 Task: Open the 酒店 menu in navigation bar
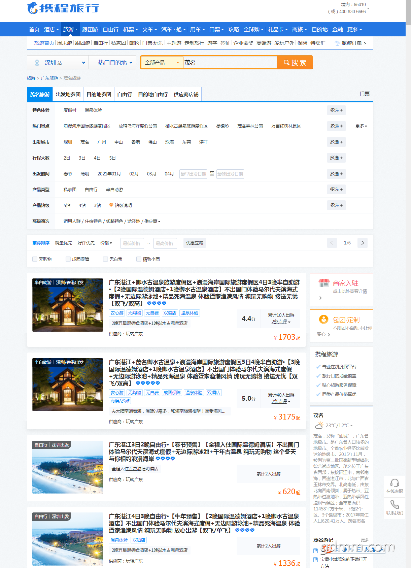tap(51, 30)
